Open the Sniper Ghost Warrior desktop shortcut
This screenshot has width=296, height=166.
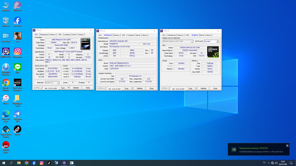tap(6, 131)
